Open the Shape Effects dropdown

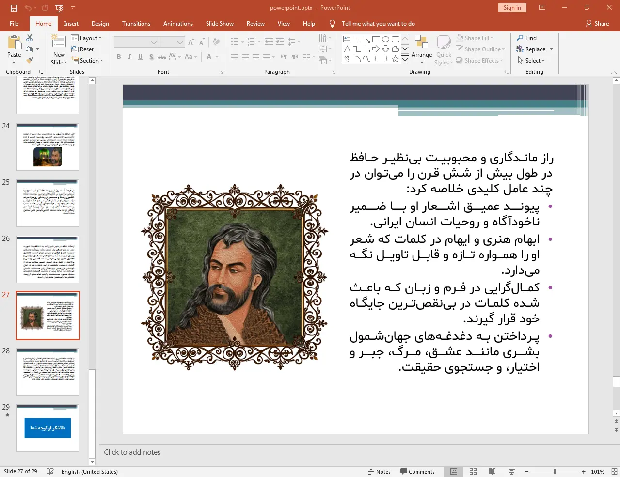pos(479,61)
